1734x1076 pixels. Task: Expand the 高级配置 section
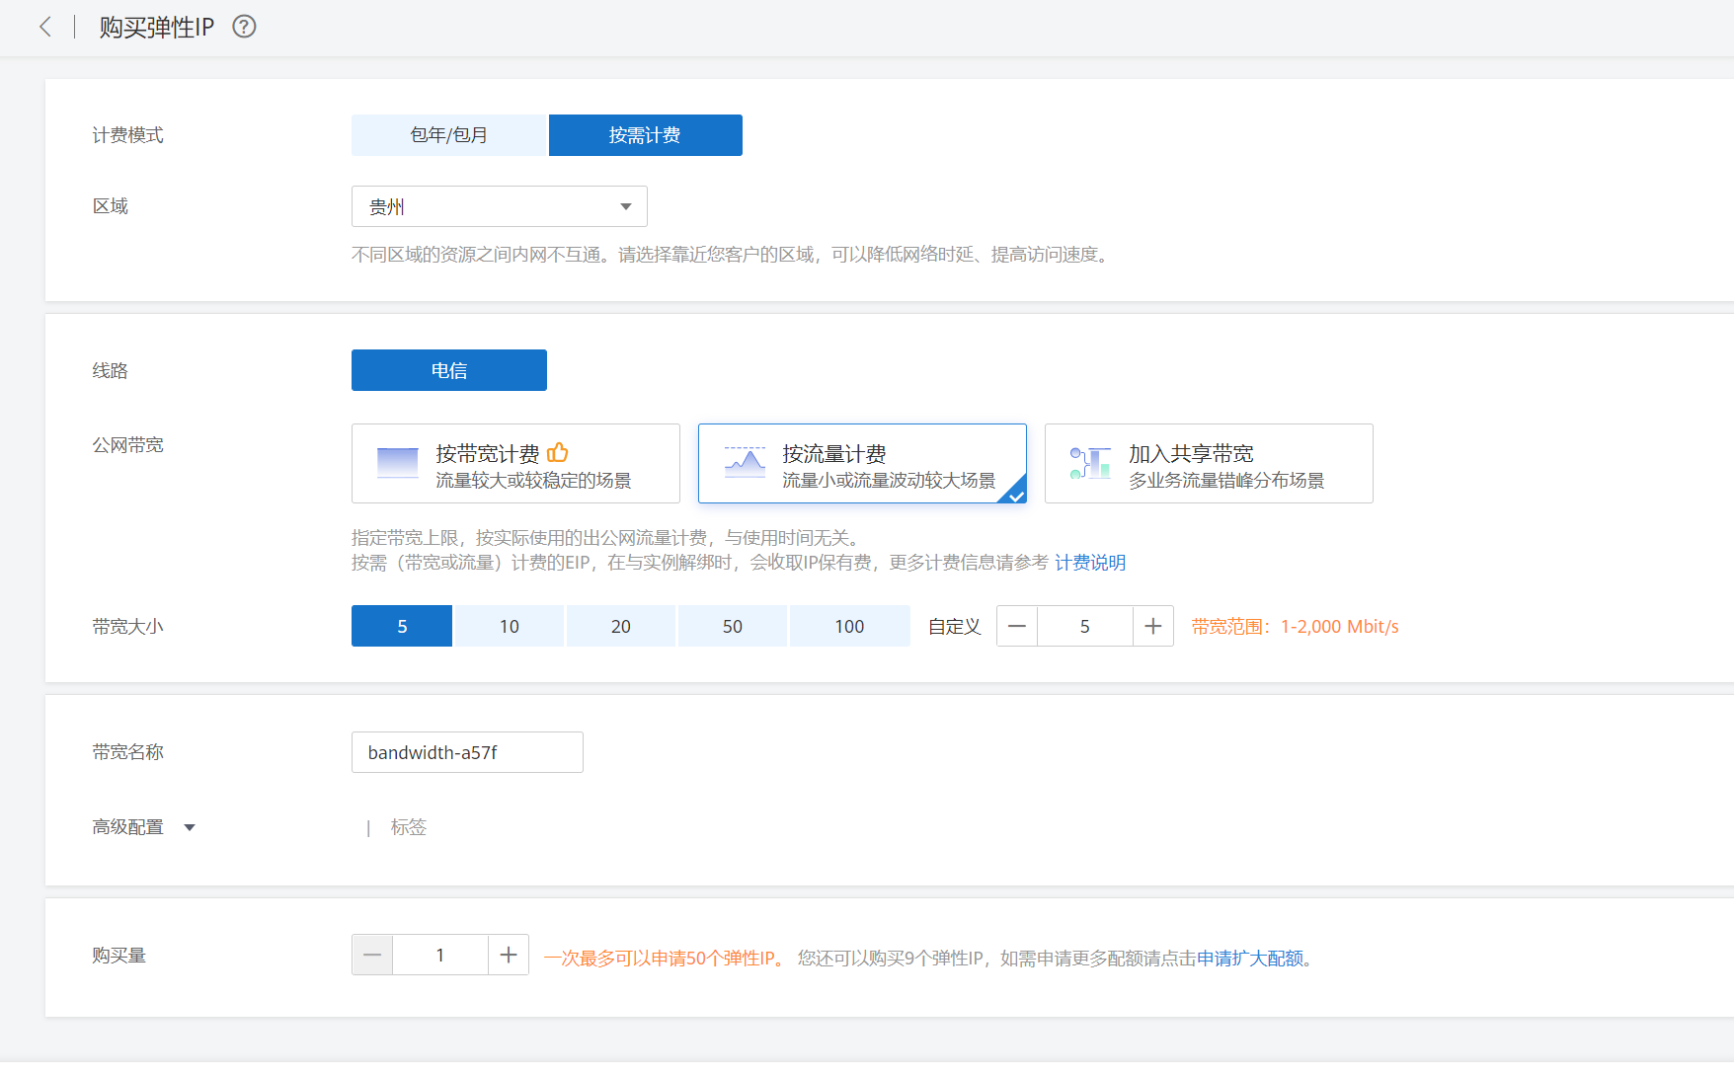144,827
